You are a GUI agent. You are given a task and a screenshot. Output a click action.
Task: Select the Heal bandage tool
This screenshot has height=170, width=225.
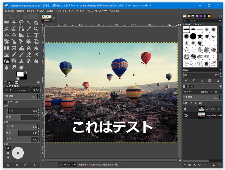[29, 61]
